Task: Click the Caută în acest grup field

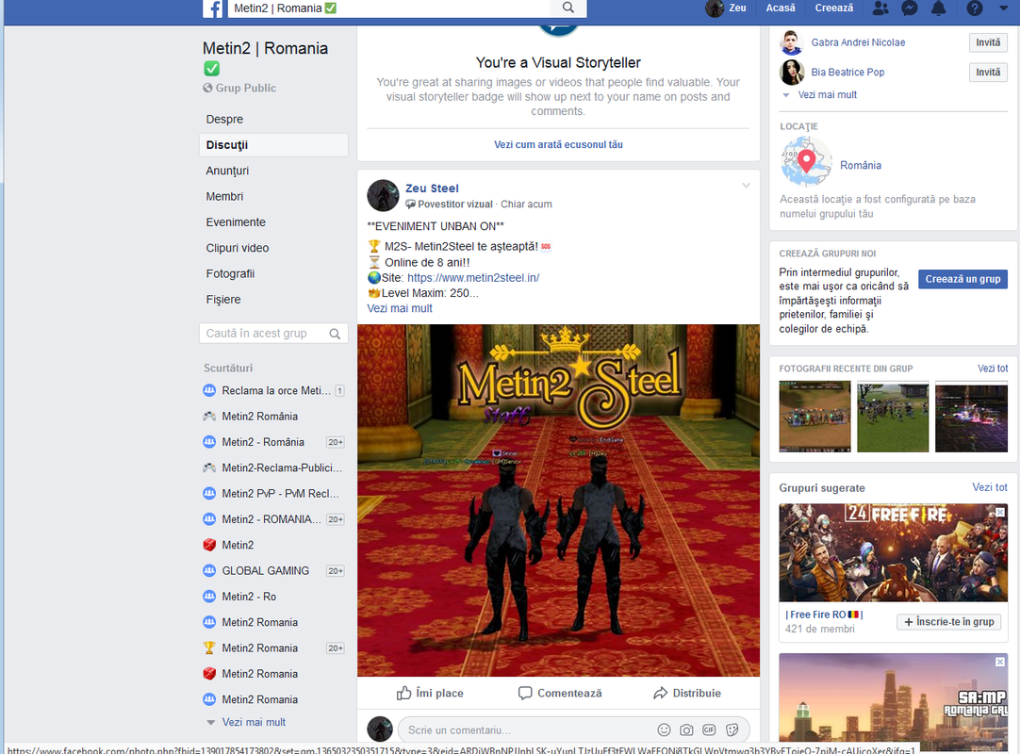Action: point(273,333)
